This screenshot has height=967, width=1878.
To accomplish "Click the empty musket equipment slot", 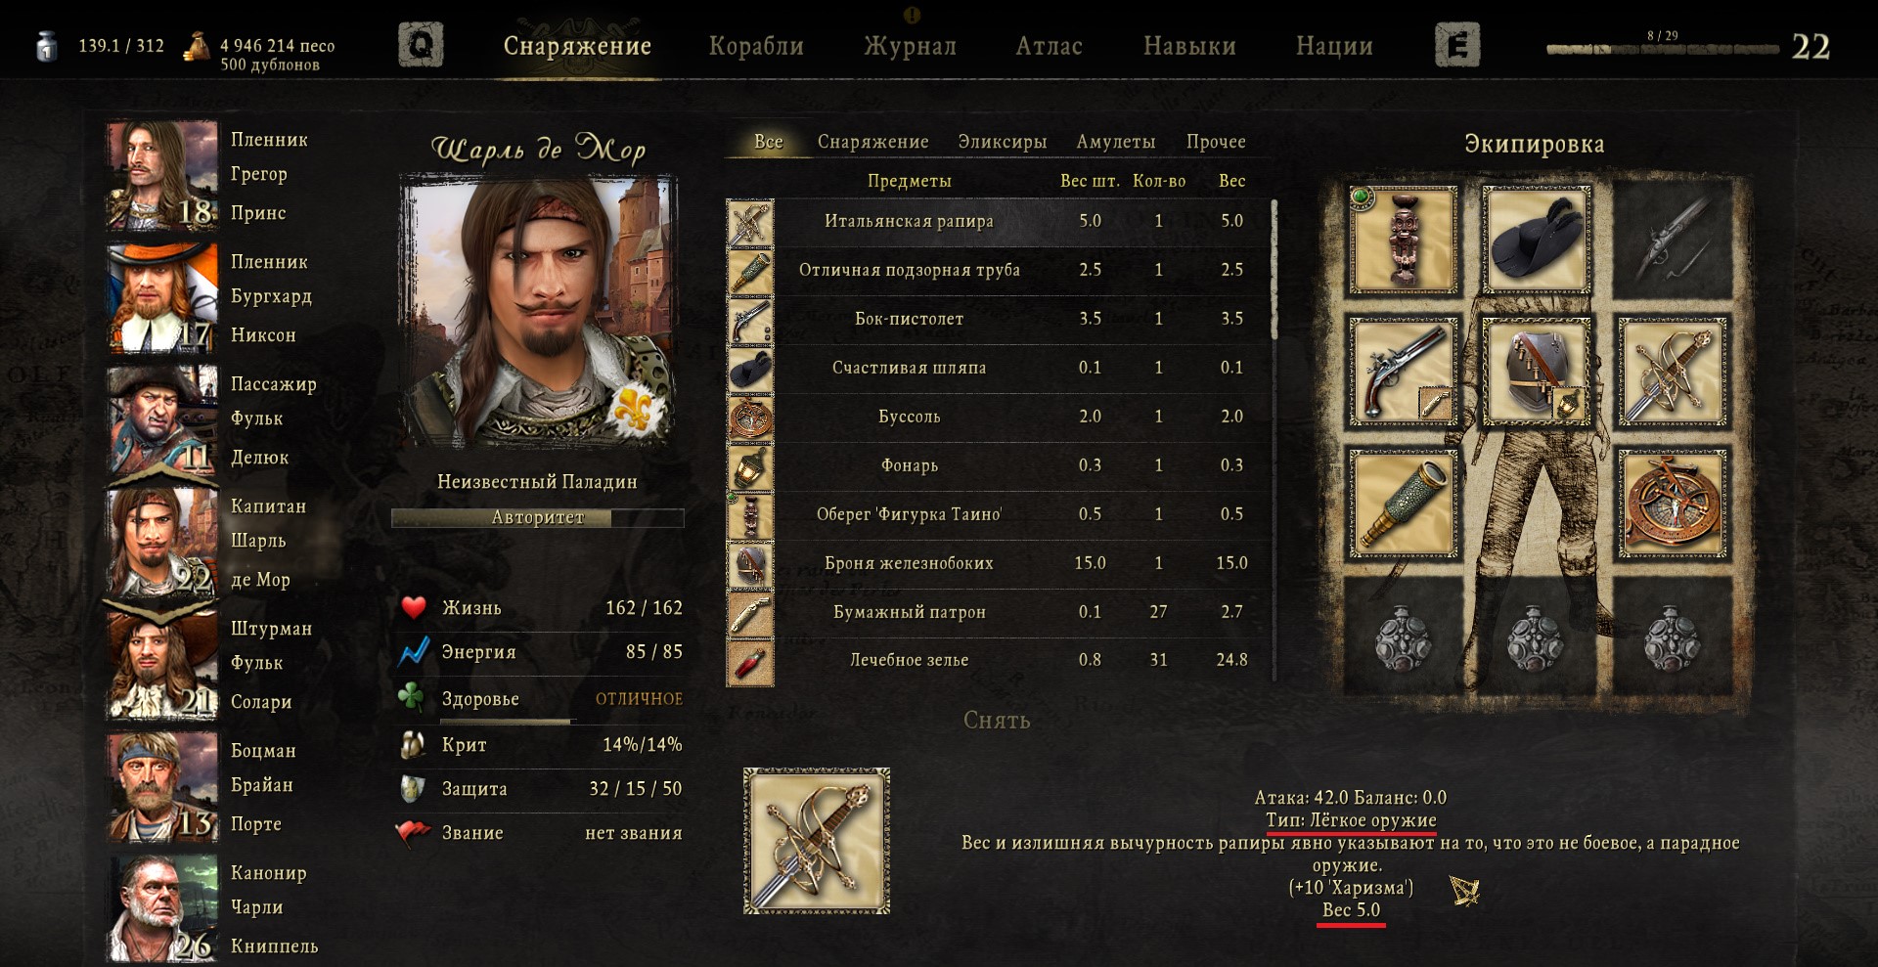I will click(x=1671, y=240).
